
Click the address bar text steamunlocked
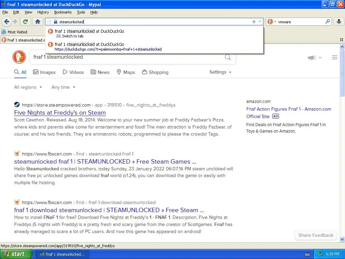(71, 22)
